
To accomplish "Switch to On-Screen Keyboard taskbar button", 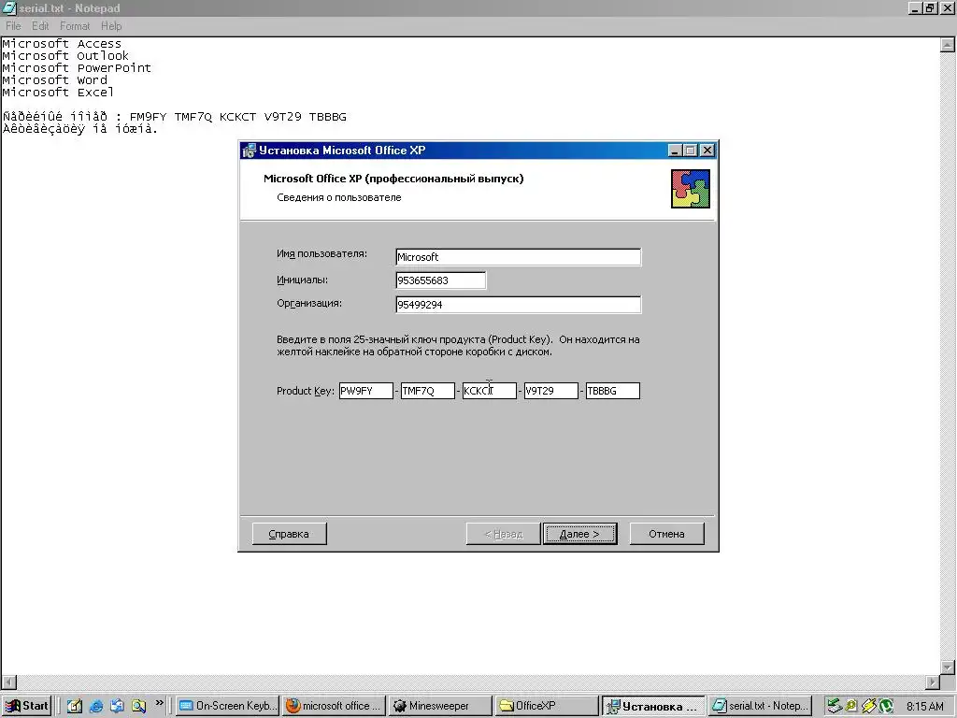I will pos(228,706).
